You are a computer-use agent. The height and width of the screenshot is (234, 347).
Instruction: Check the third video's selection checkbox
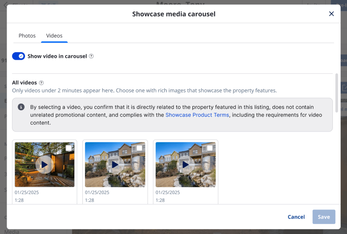point(210,148)
